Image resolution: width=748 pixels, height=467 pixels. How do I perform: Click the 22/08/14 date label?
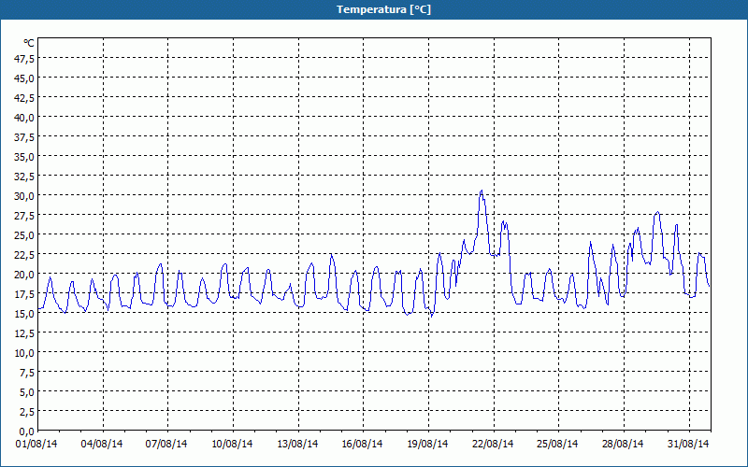493,444
